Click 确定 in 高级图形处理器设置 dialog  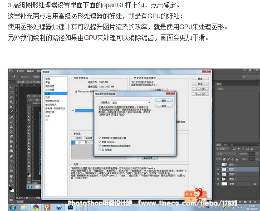[x=164, y=101]
